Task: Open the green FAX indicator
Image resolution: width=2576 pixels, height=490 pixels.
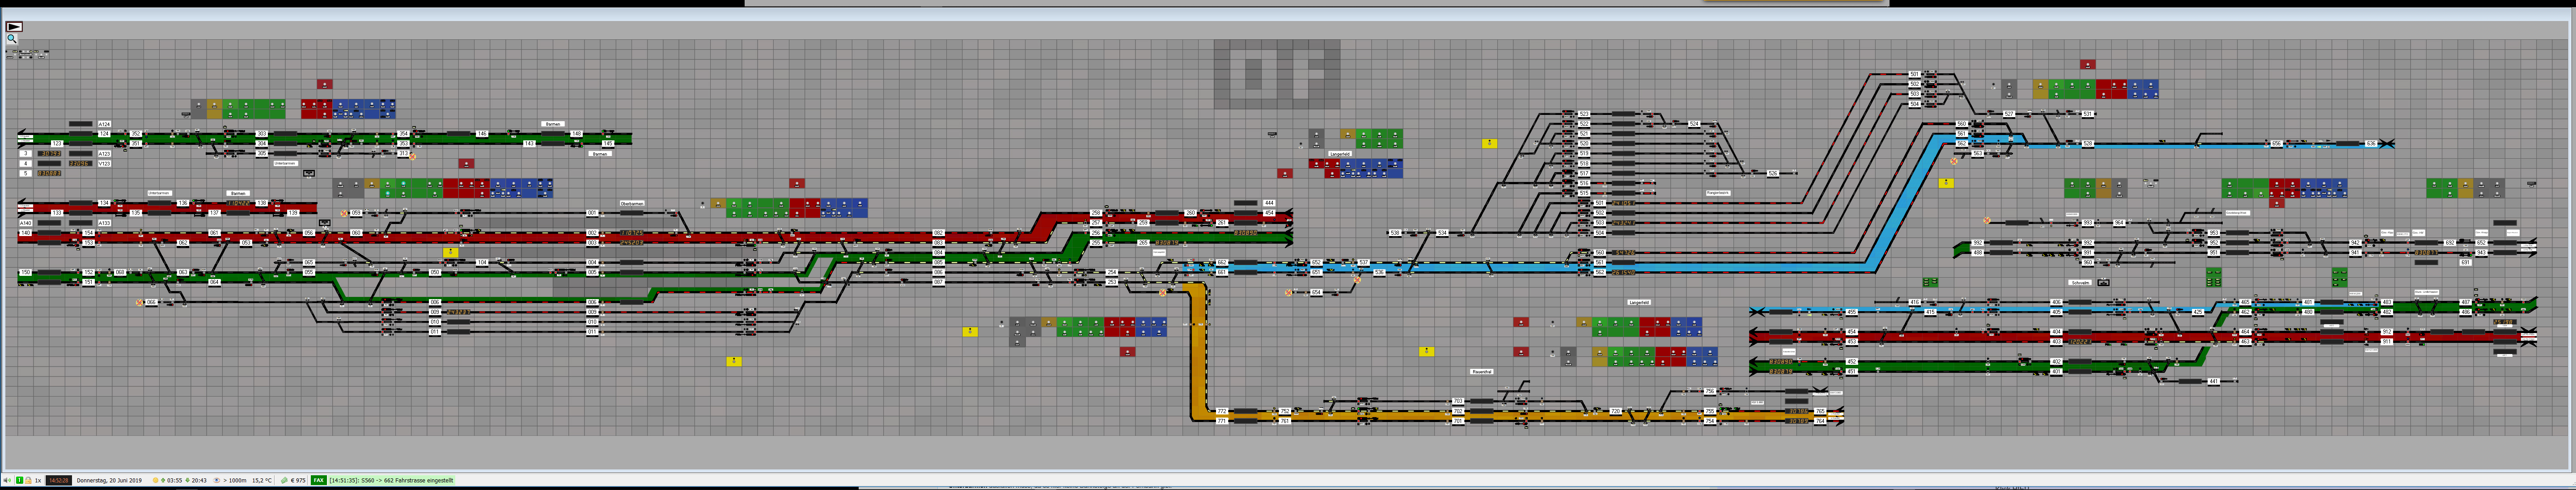Action: (x=319, y=480)
